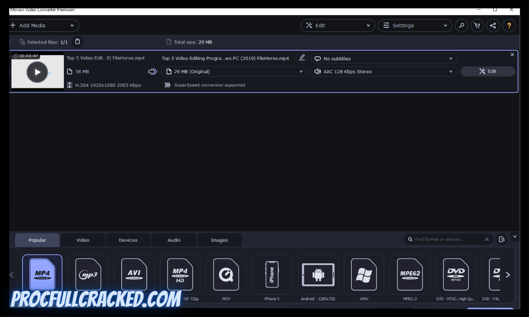The width and height of the screenshot is (529, 317).
Task: Open the No subtitles dropdown
Action: [384, 58]
